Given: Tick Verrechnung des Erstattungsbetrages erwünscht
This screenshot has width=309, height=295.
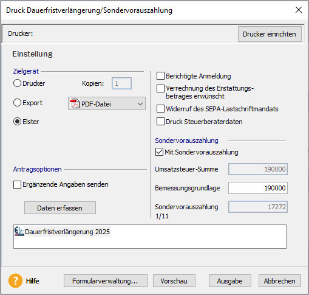Looking at the screenshot, I should [160, 88].
